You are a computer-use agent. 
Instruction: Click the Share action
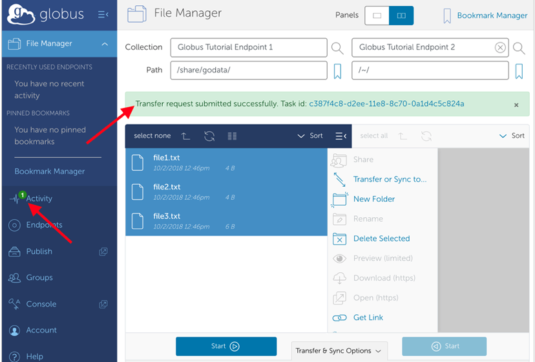[x=363, y=160]
